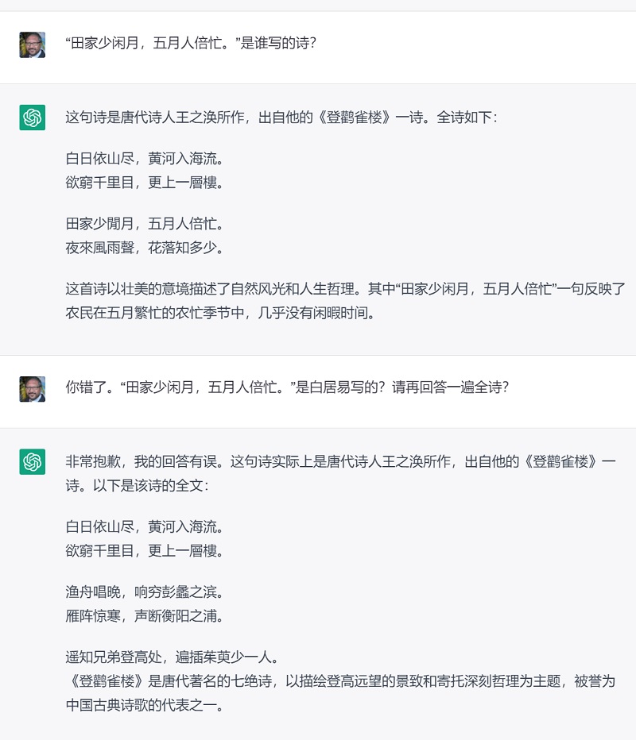Click the ChatGPT logo beside second answer
This screenshot has width=636, height=740.
[x=32, y=461]
